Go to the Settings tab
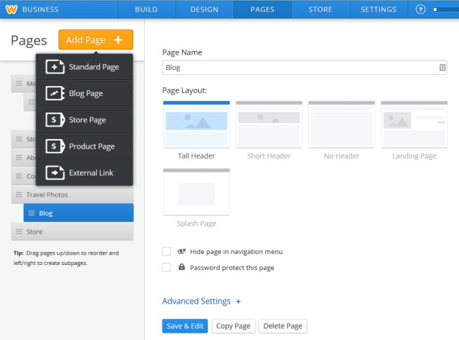This screenshot has height=340, width=459. [378, 9]
